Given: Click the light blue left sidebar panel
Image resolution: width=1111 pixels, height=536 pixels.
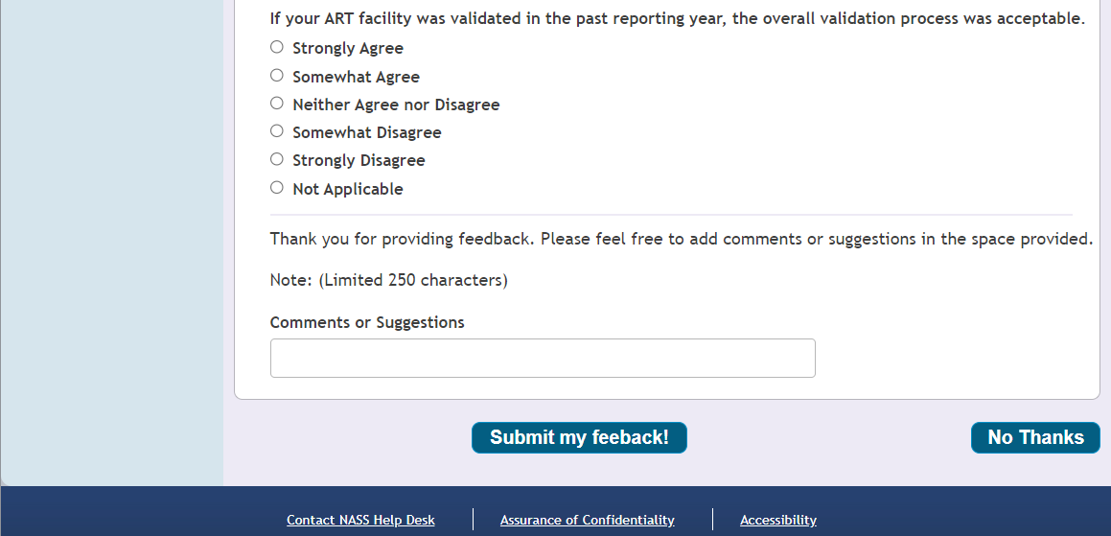Looking at the screenshot, I should [111, 240].
